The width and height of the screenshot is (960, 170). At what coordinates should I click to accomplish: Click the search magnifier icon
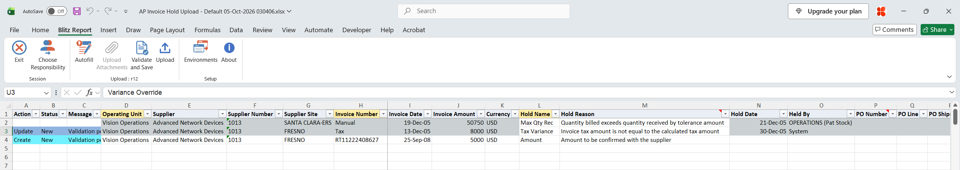(407, 11)
